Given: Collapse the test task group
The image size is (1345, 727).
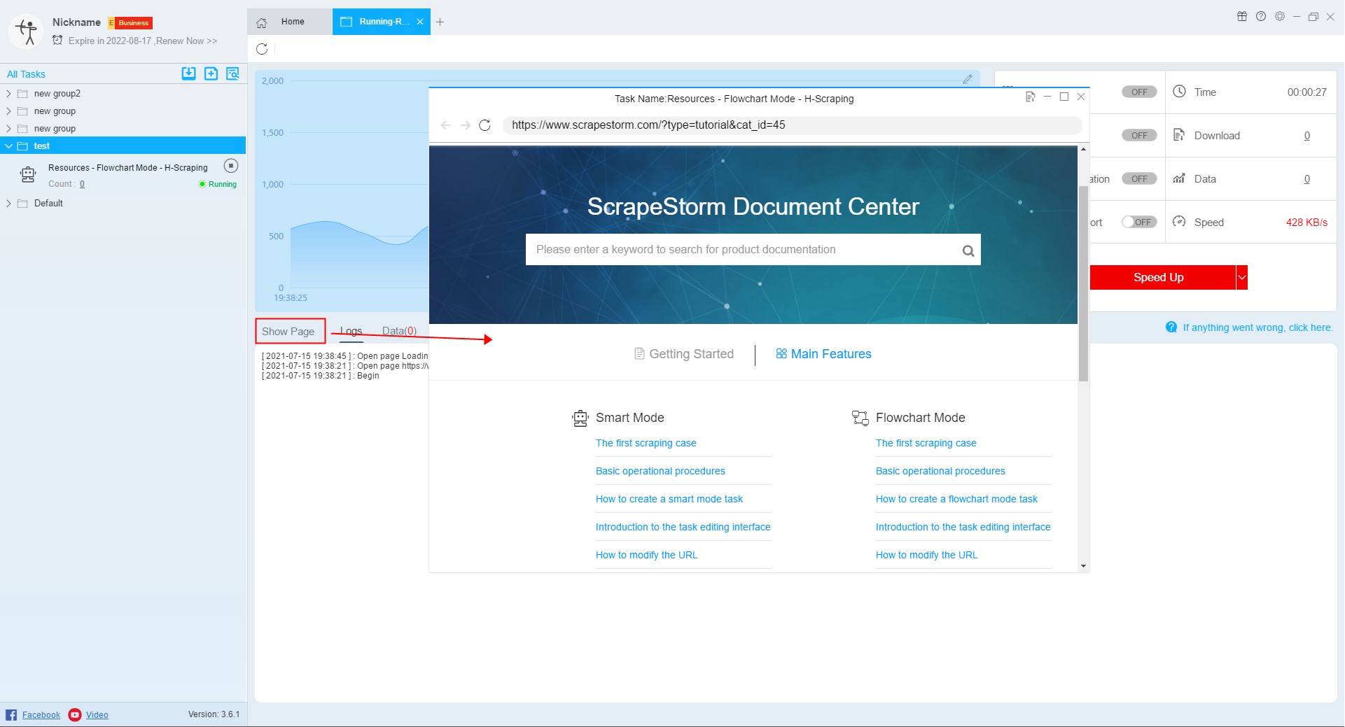Looking at the screenshot, I should 8,146.
